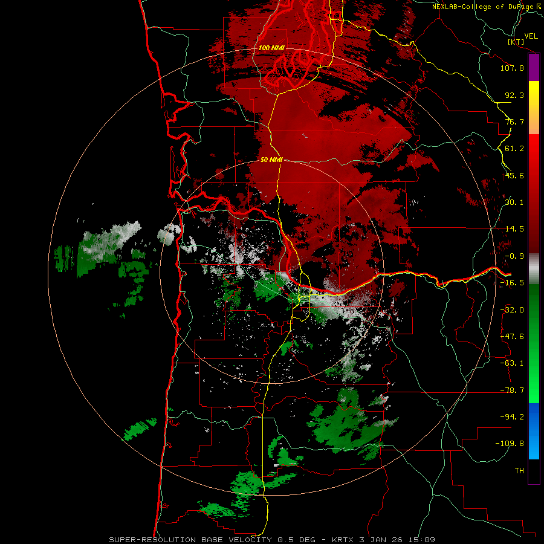
Task: Click the SUPER-RESOLUTION BASE VELOCITY caption text
Action: [190, 540]
